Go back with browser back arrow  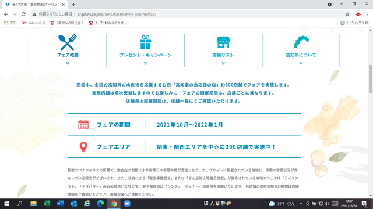coord(6,14)
